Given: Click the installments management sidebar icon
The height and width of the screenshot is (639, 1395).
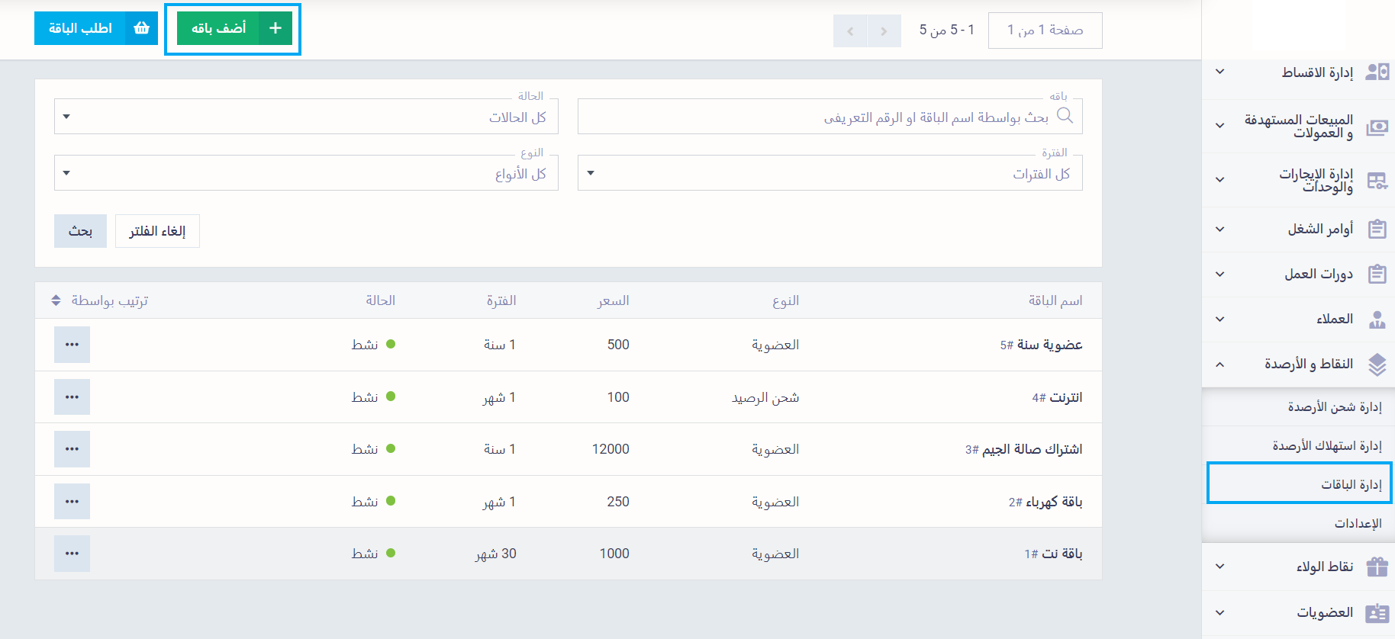Looking at the screenshot, I should [x=1377, y=72].
